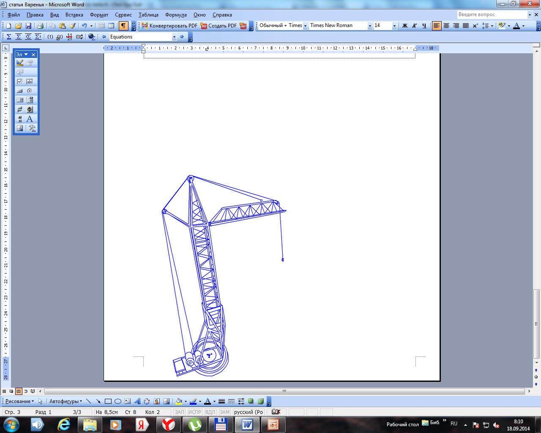
Task: Open the Формат menu
Action: 99,15
